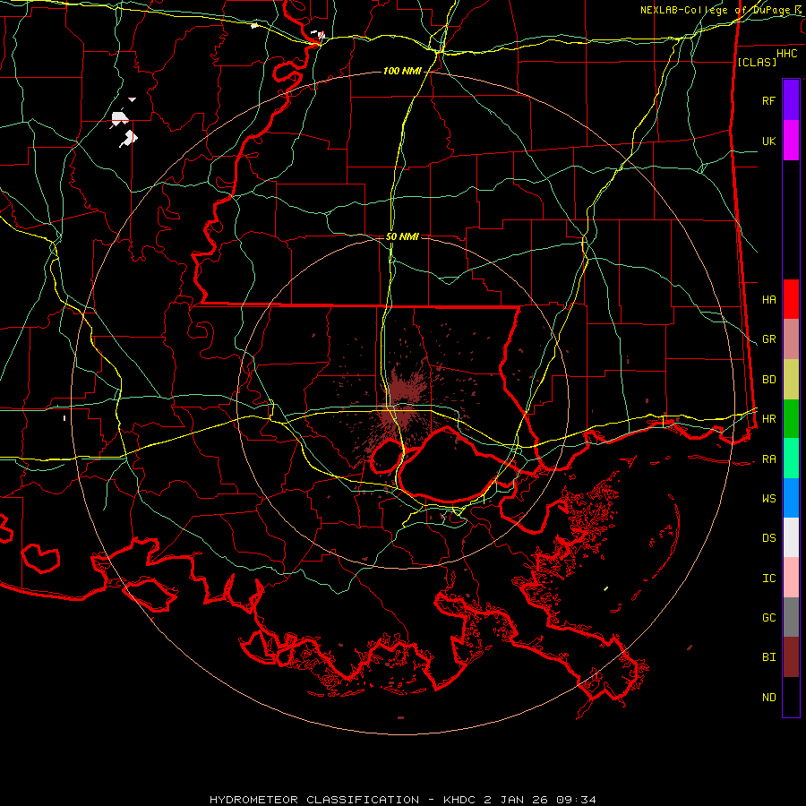806x806 pixels.
Task: Click the DS legend label
Action: click(x=769, y=538)
